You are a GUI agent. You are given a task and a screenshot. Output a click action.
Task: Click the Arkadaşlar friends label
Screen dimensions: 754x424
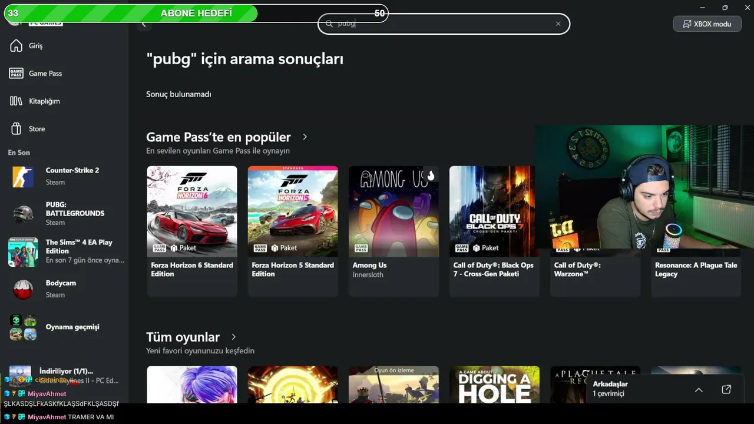[x=610, y=384]
